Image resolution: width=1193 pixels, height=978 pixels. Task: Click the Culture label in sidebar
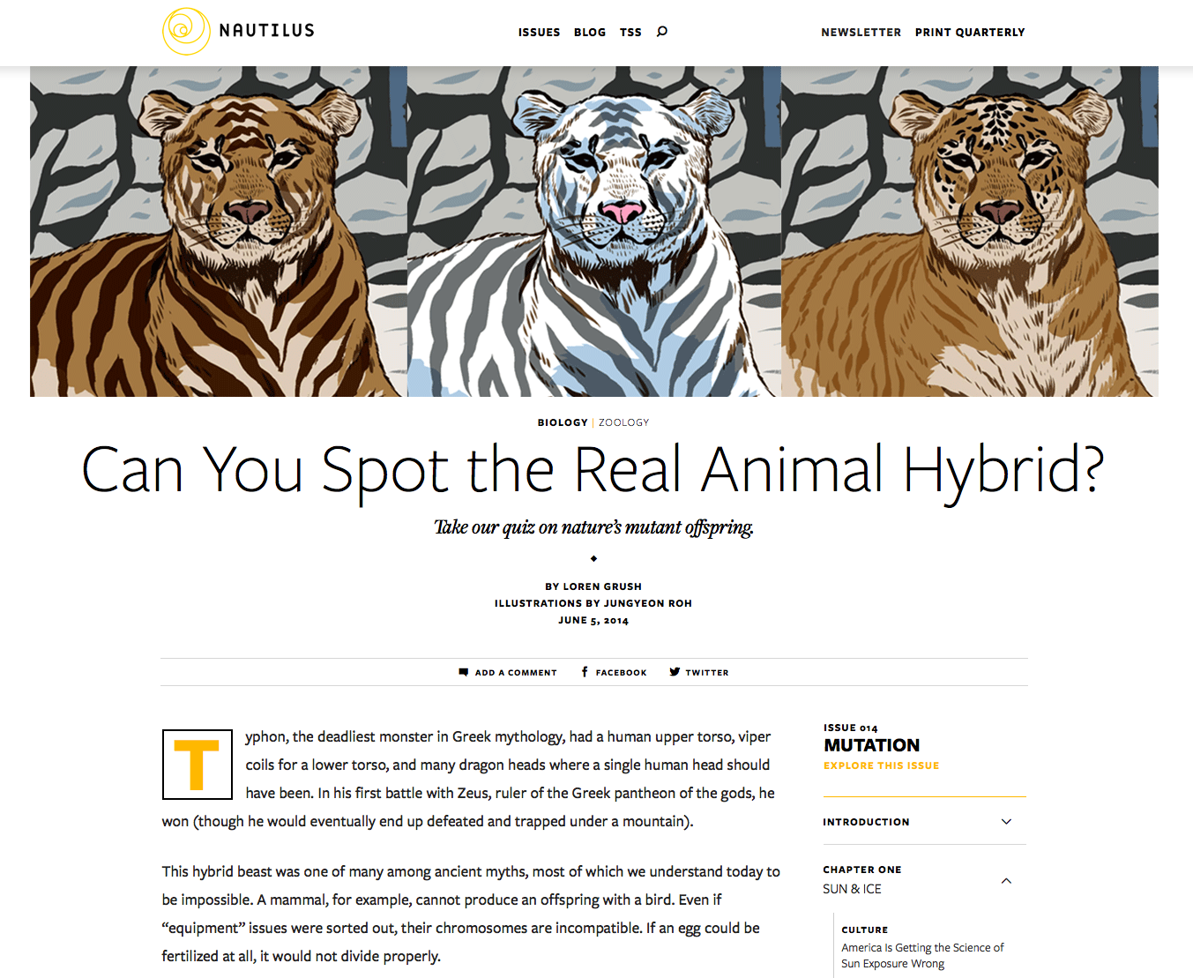[864, 929]
